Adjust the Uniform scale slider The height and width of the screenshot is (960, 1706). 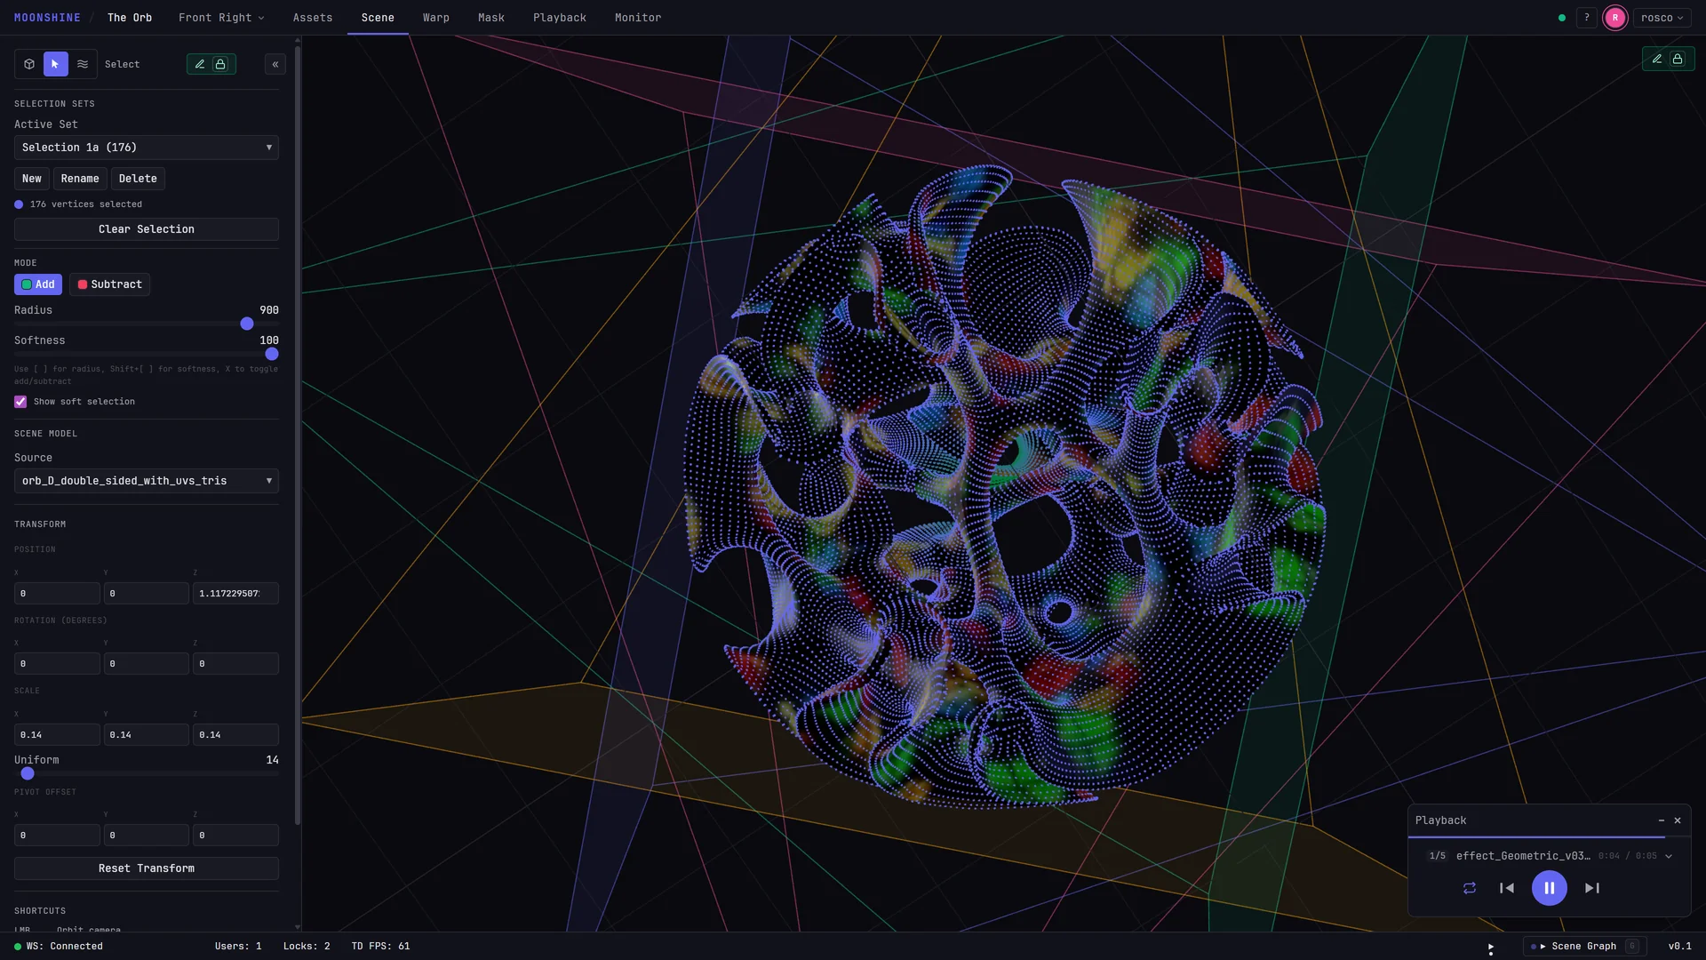coord(147,773)
